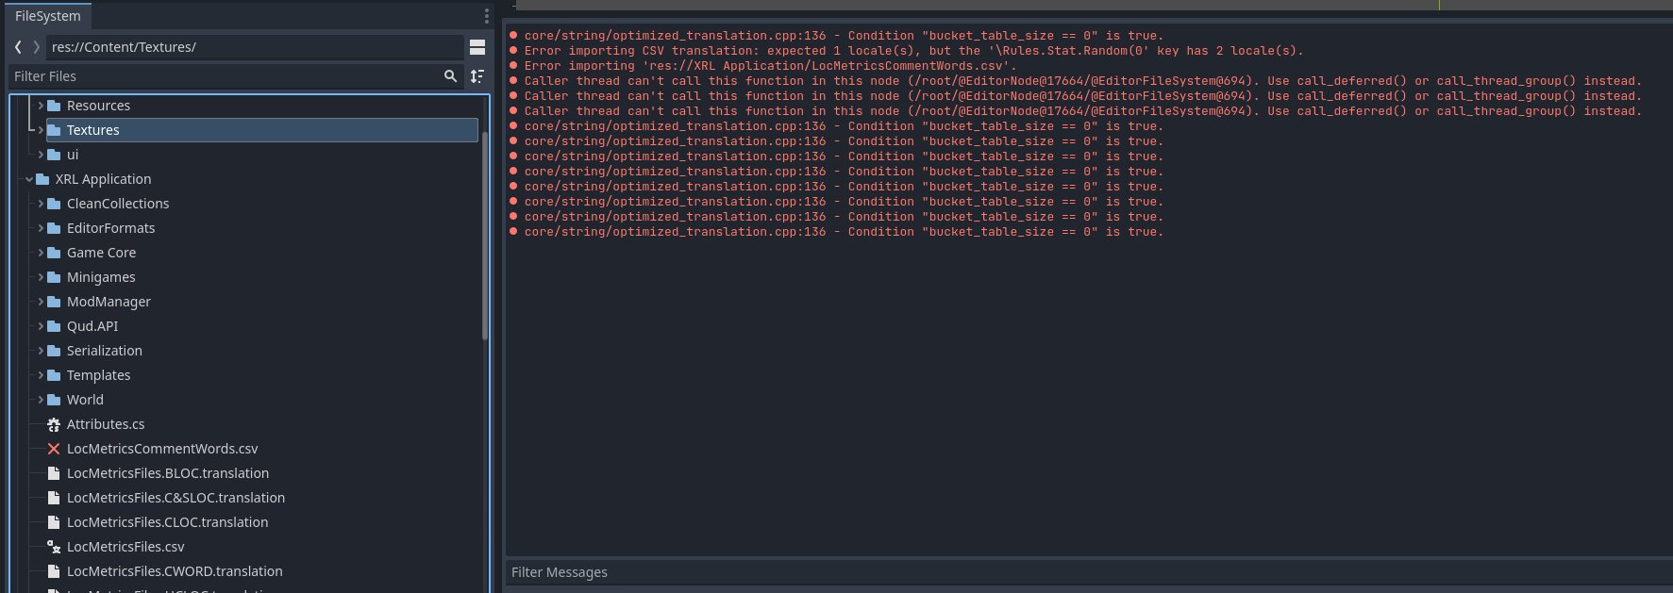This screenshot has height=593, width=1673.
Task: Open FileSystem dock options three-dot menu
Action: [487, 16]
